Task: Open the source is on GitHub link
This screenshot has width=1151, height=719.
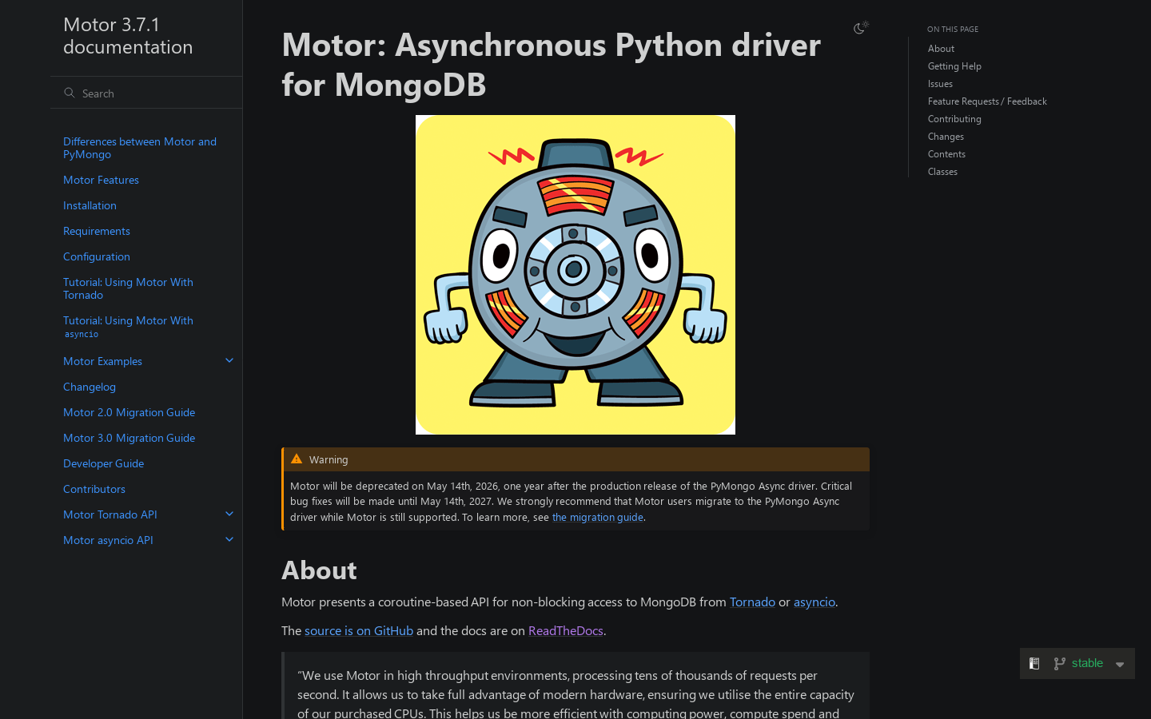Action: click(359, 630)
